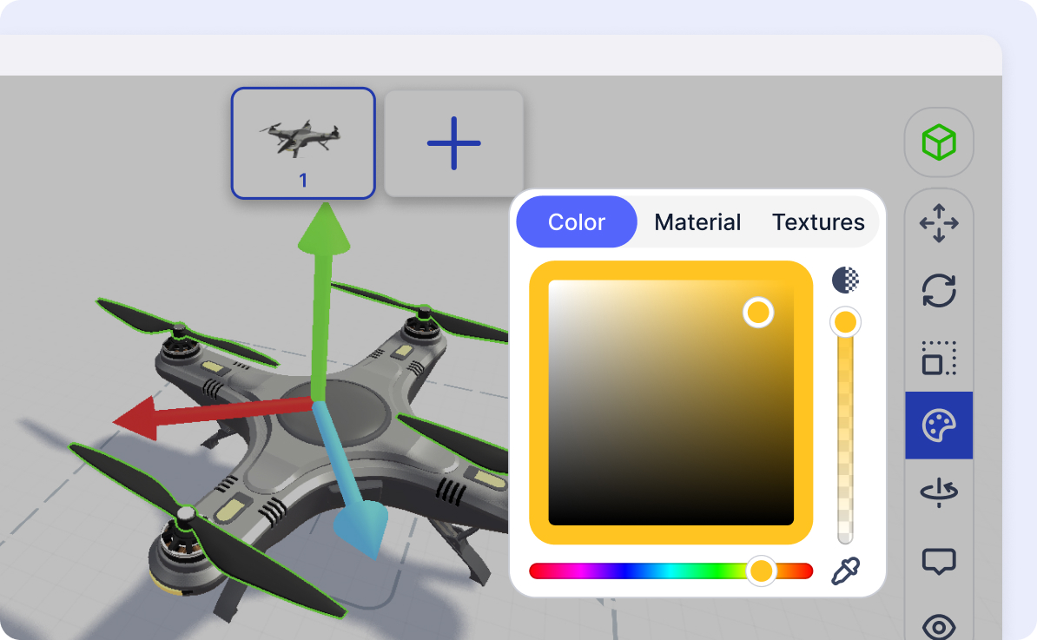Image resolution: width=1037 pixels, height=640 pixels.
Task: Select the Scale tool with dotted square
Action: tap(939, 358)
